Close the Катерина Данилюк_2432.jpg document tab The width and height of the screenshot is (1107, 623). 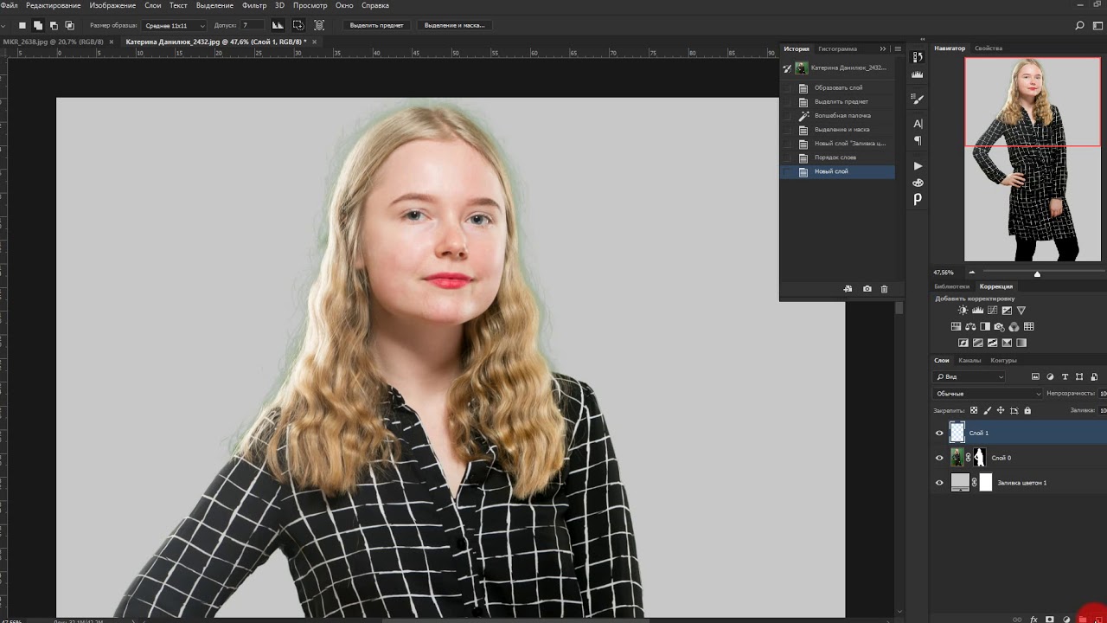[315, 42]
